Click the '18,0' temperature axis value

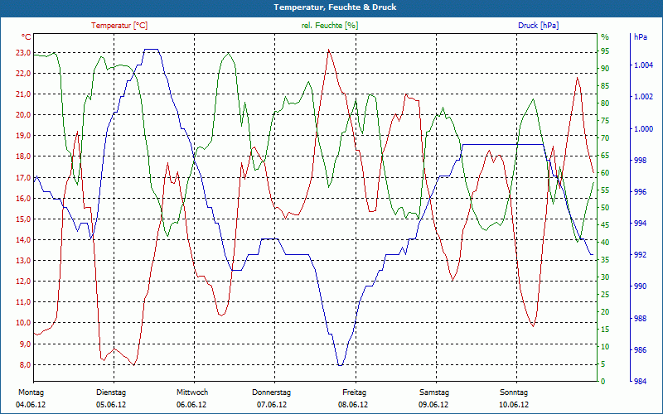tap(23, 156)
